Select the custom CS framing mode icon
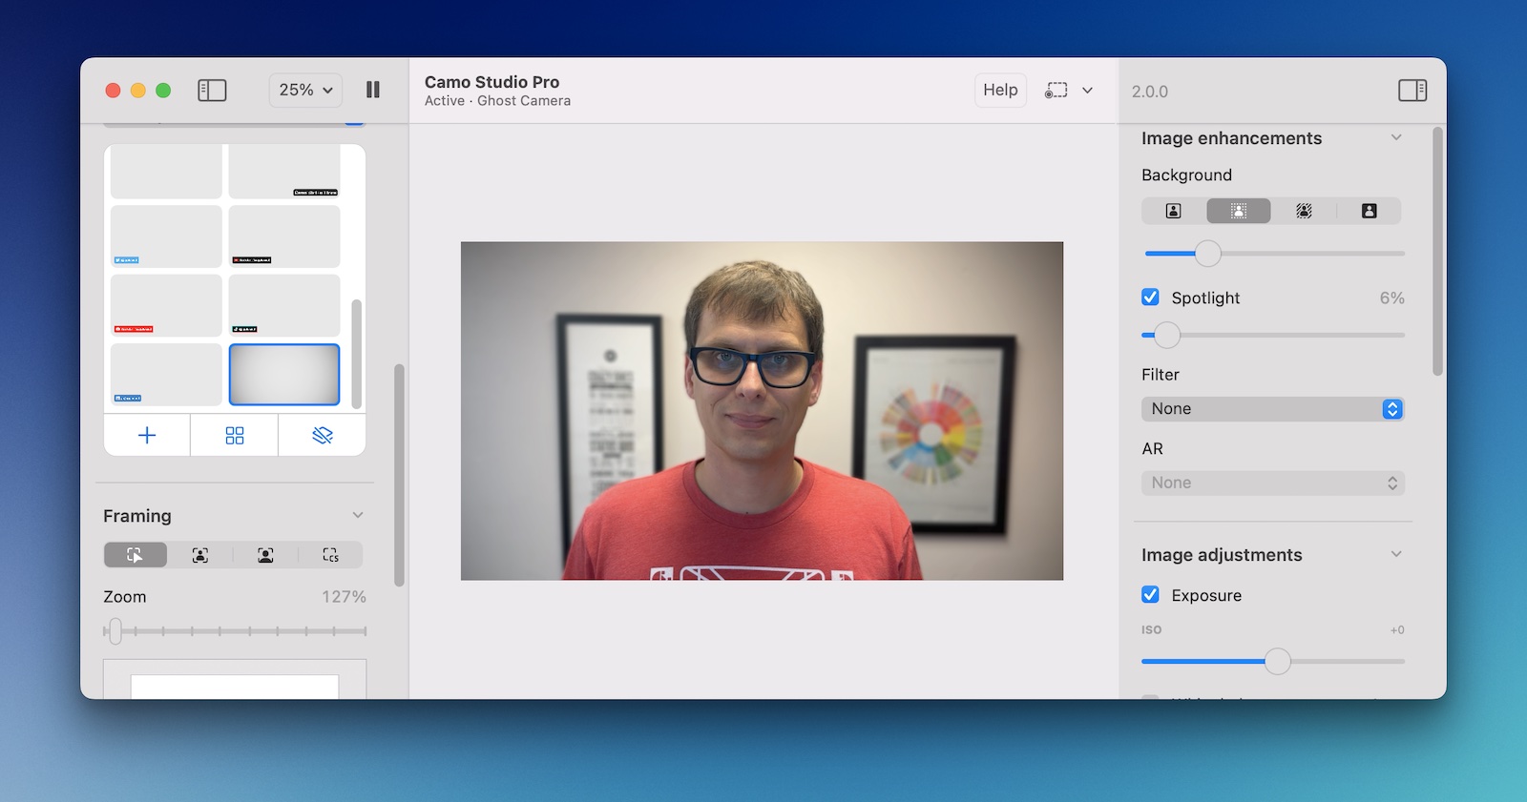 (x=330, y=555)
